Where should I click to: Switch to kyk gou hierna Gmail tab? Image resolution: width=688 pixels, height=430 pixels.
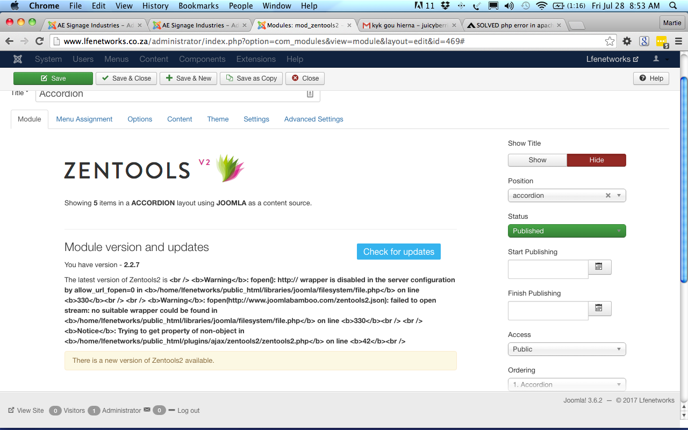point(410,25)
